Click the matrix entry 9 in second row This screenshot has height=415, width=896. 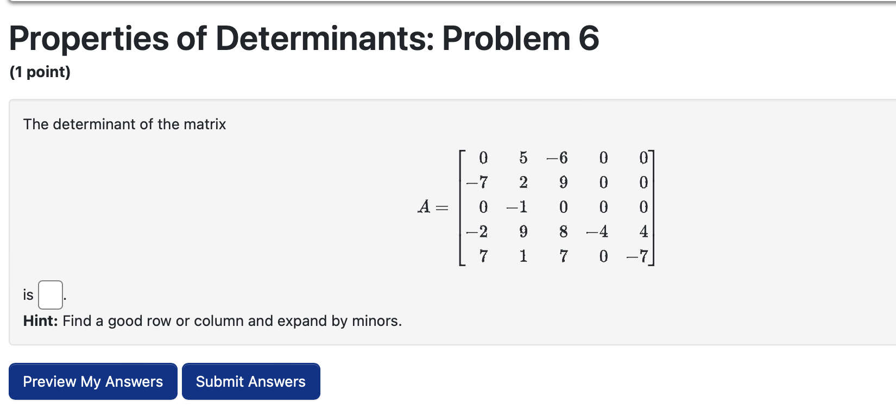pyautogui.click(x=563, y=182)
